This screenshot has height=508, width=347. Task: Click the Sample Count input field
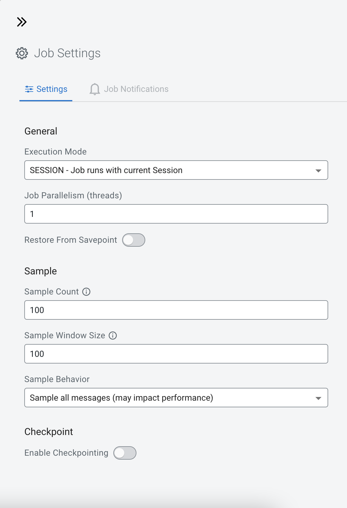(176, 310)
